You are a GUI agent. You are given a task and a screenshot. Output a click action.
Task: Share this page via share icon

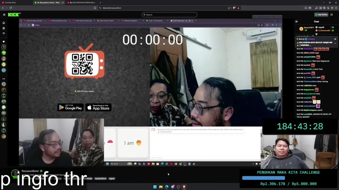click(229, 8)
